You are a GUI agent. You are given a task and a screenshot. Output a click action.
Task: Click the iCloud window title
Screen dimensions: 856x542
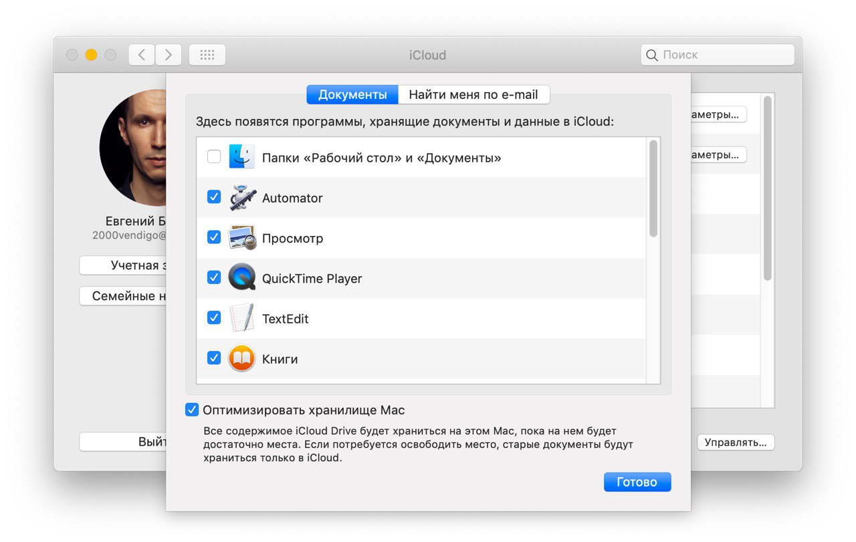(x=427, y=55)
